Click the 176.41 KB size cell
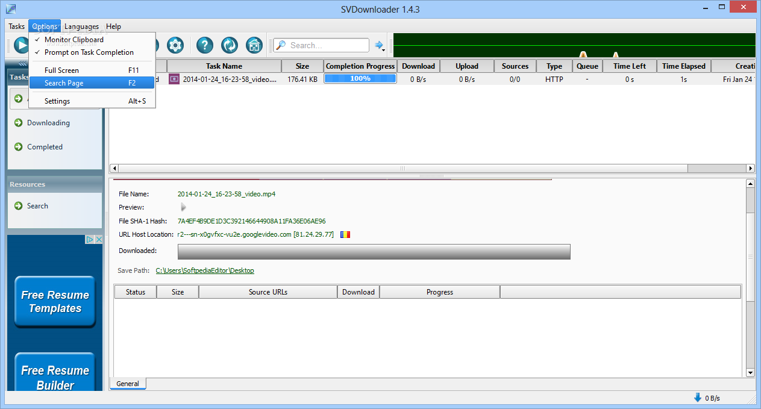This screenshot has width=761, height=409. (x=302, y=79)
